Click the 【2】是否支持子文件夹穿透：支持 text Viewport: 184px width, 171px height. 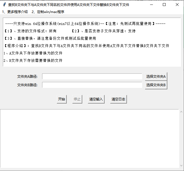[103, 31]
